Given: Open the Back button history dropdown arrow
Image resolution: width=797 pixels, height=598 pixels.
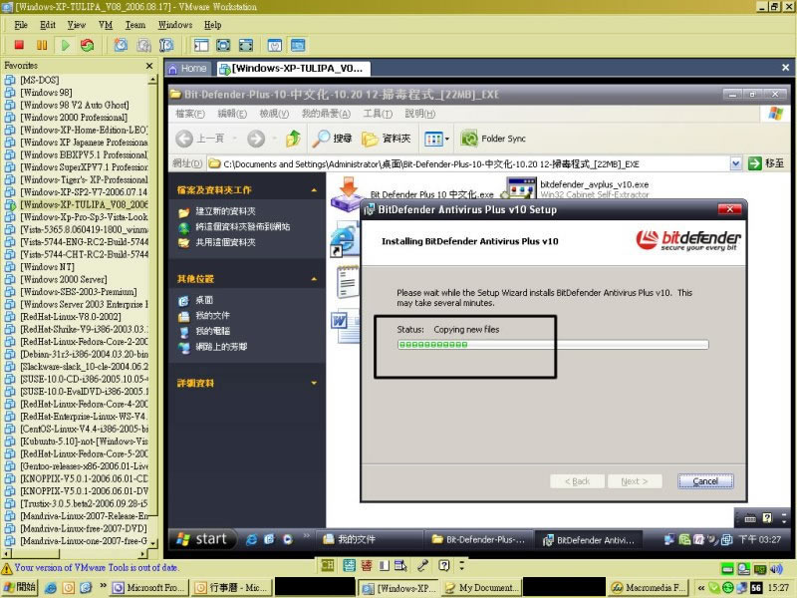Looking at the screenshot, I should click(x=234, y=139).
